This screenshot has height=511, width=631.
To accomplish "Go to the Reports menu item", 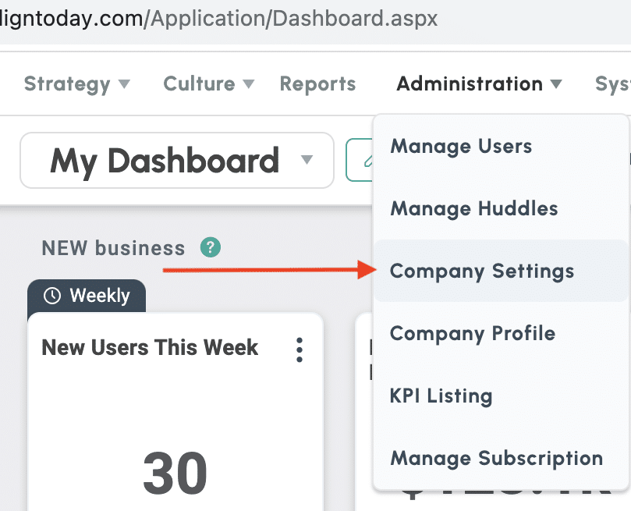I will (317, 84).
